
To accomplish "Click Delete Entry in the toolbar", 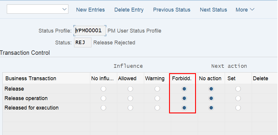I will point(129,9).
